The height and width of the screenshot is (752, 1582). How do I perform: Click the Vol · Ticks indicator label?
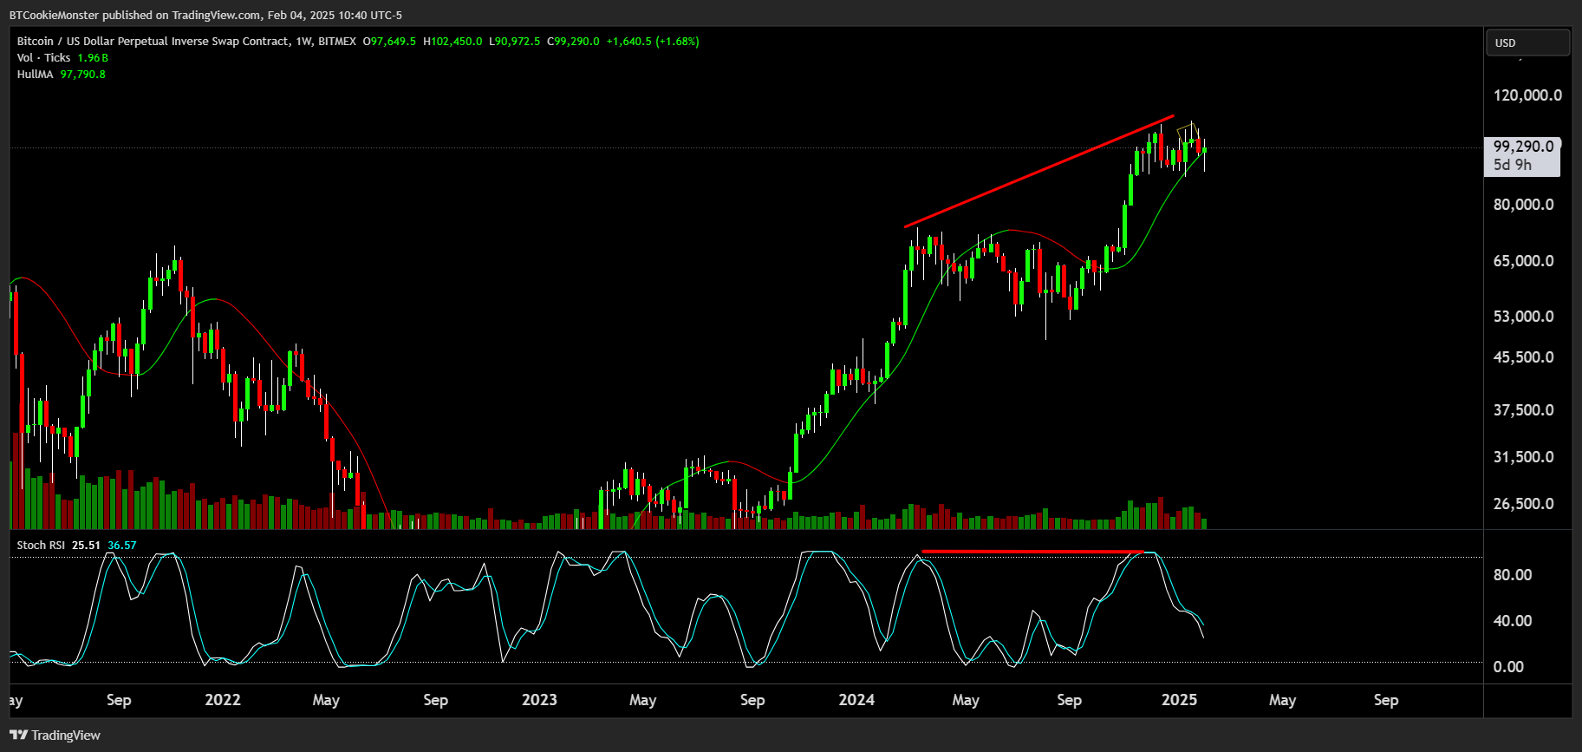[x=43, y=57]
